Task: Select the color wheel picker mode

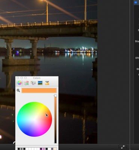Action: [x=19, y=83]
